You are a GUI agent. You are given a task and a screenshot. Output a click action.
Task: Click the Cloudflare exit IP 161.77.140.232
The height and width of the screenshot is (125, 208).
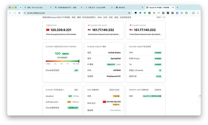103,30
